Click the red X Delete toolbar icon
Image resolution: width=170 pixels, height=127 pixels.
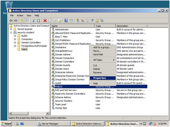click(45, 20)
